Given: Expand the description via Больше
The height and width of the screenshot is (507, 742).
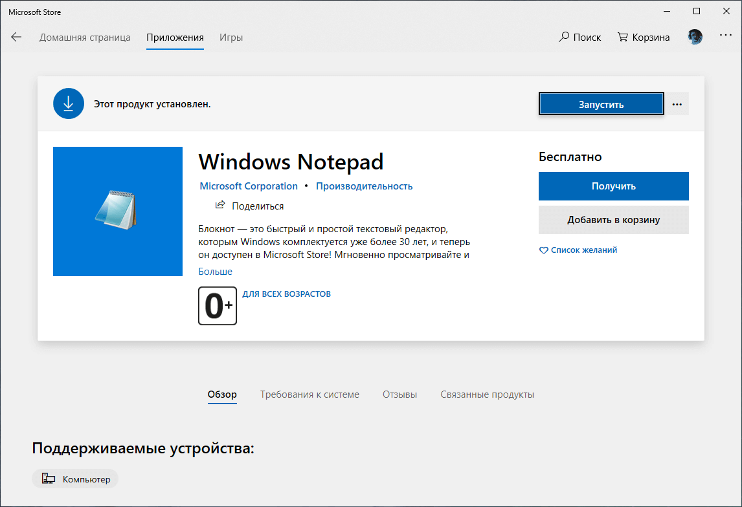Looking at the screenshot, I should pos(214,271).
